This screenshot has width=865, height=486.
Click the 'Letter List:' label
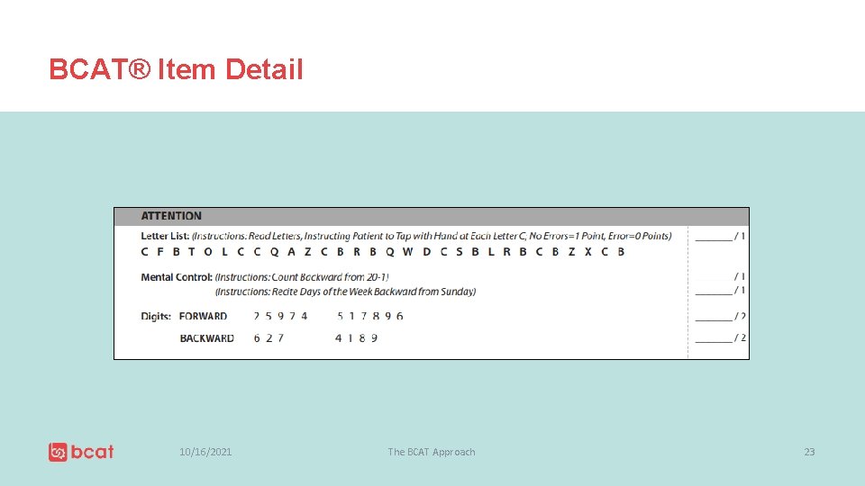coord(165,236)
